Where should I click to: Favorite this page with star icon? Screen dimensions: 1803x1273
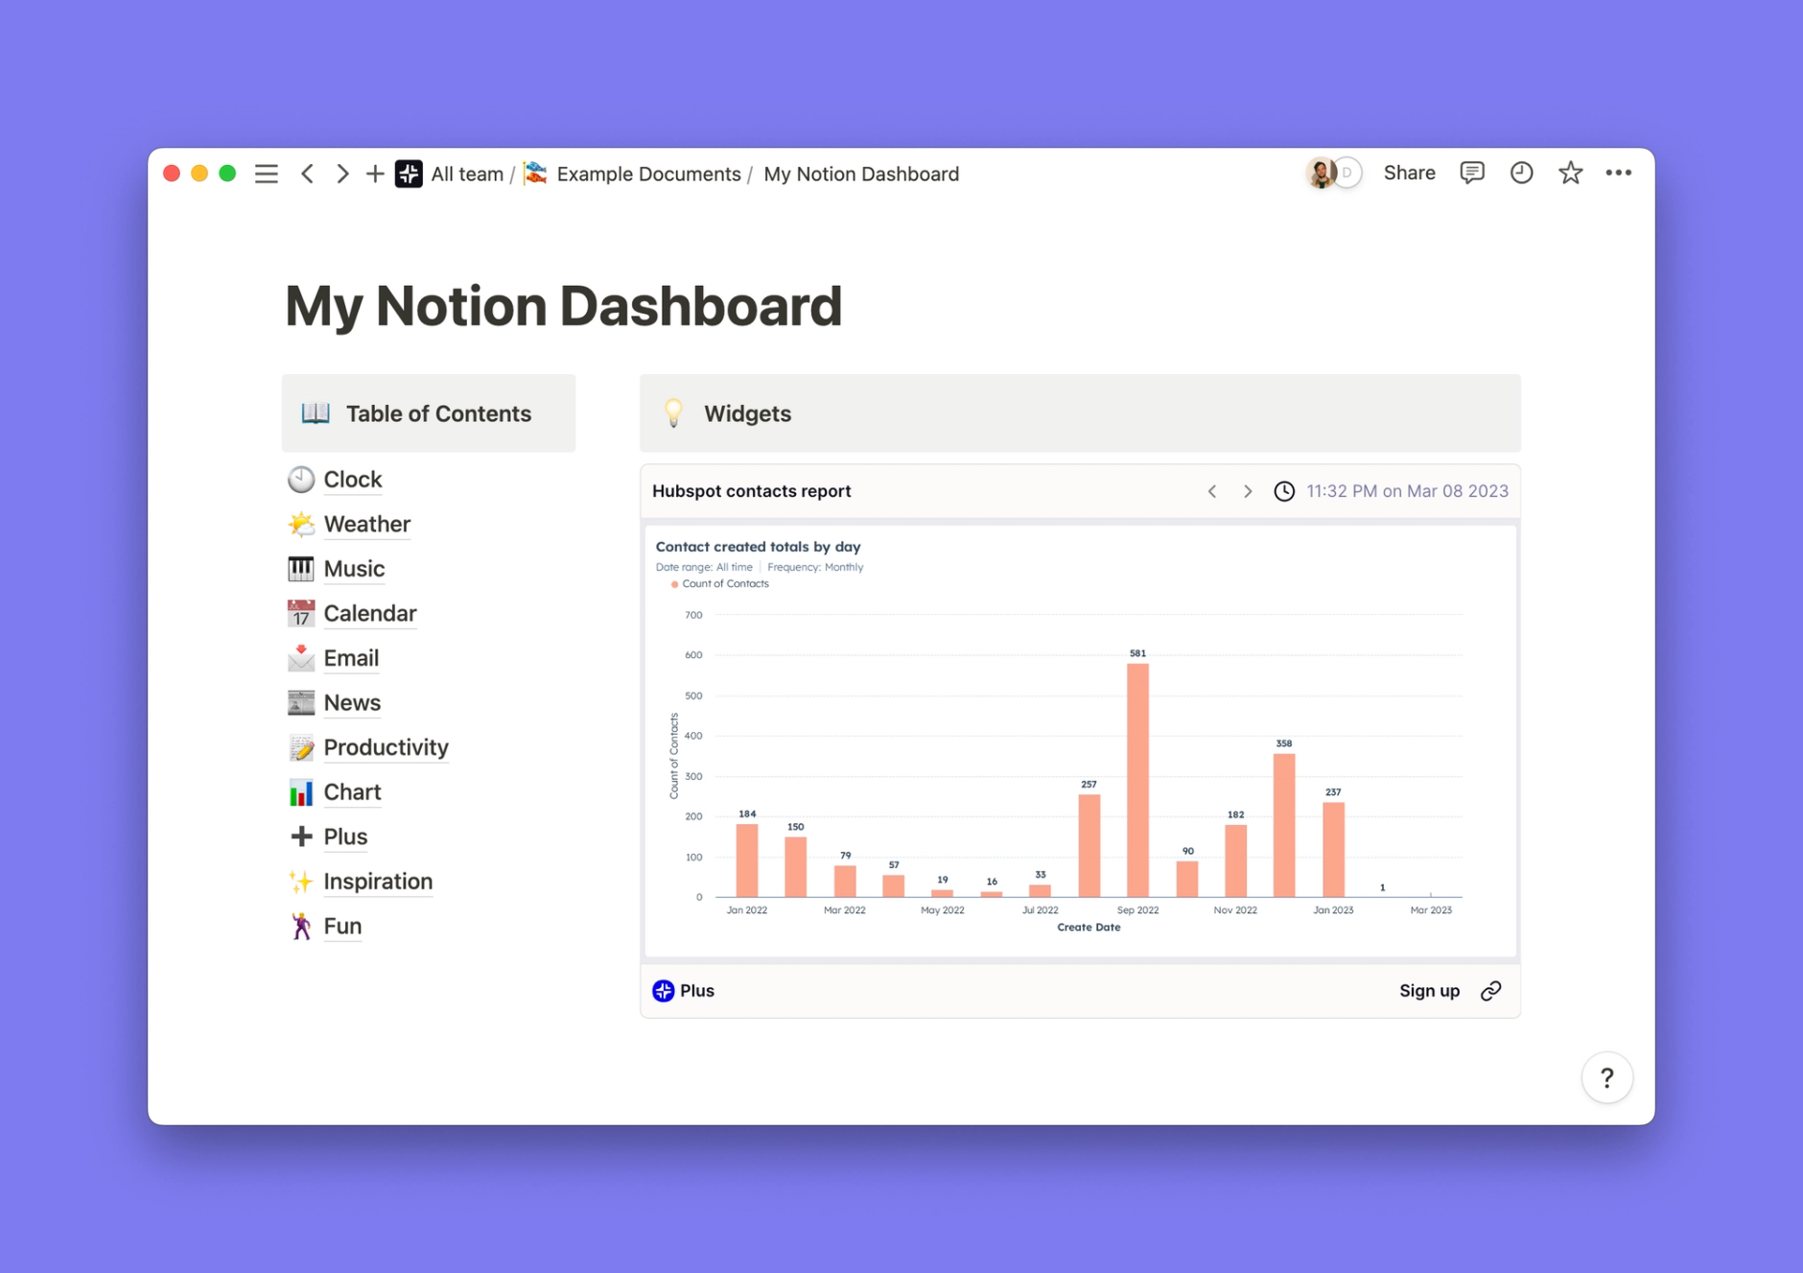(1570, 173)
